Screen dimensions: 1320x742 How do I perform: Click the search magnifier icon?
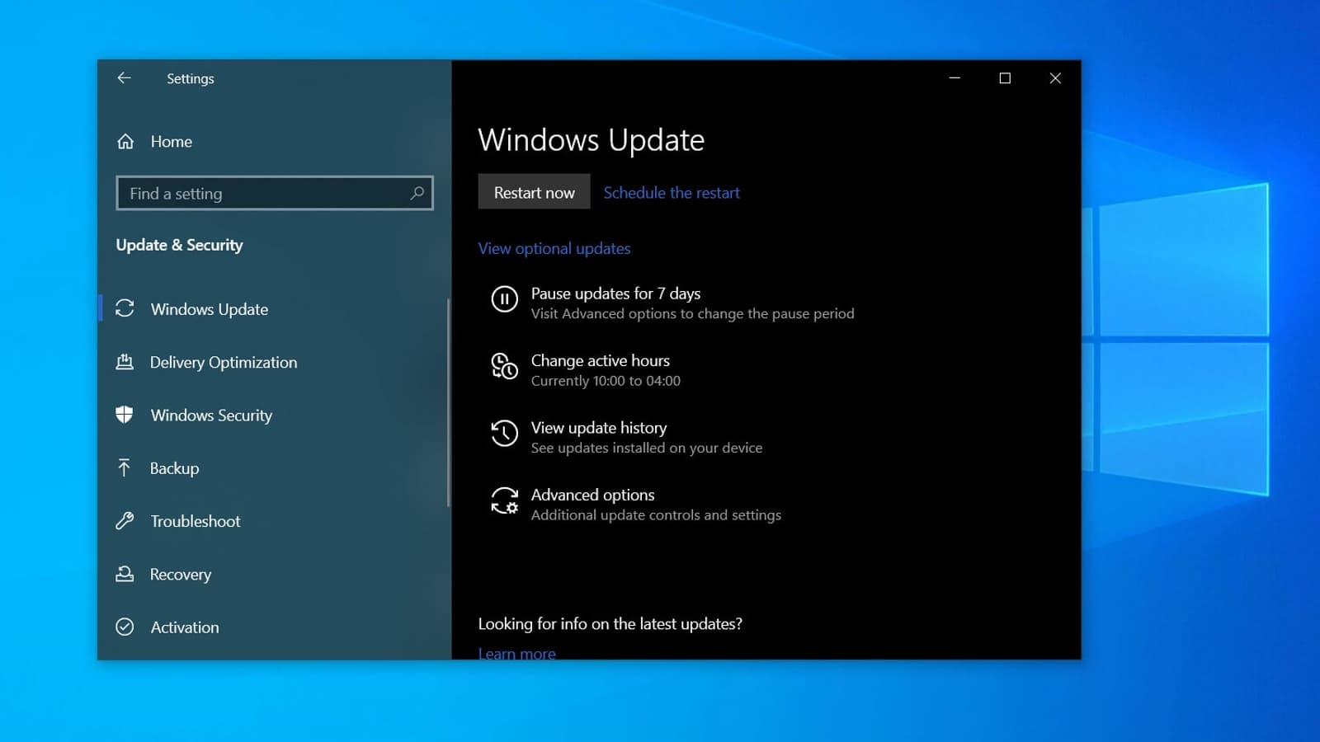[x=417, y=193]
